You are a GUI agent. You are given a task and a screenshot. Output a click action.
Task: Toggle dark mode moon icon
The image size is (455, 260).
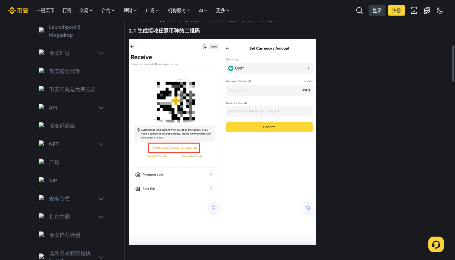coord(440,10)
